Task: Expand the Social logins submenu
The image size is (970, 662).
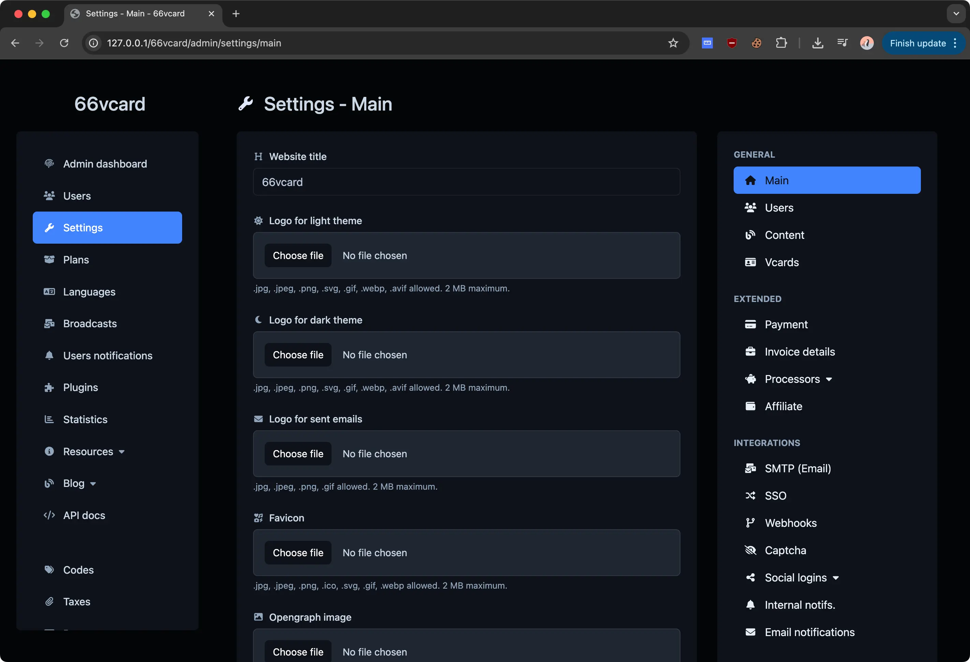Action: coord(836,578)
